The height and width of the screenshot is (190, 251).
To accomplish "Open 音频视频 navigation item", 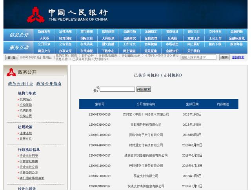I will point(151,44).
